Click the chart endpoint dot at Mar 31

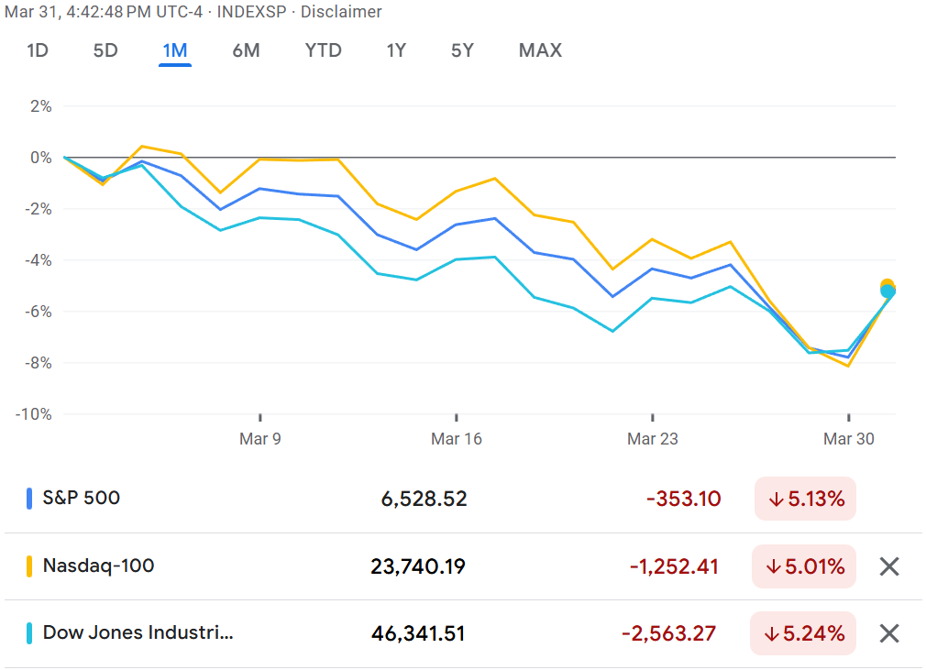887,289
